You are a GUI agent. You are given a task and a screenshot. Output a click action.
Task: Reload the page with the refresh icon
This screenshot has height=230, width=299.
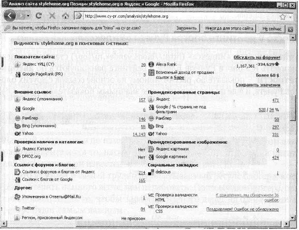[x=39, y=16]
